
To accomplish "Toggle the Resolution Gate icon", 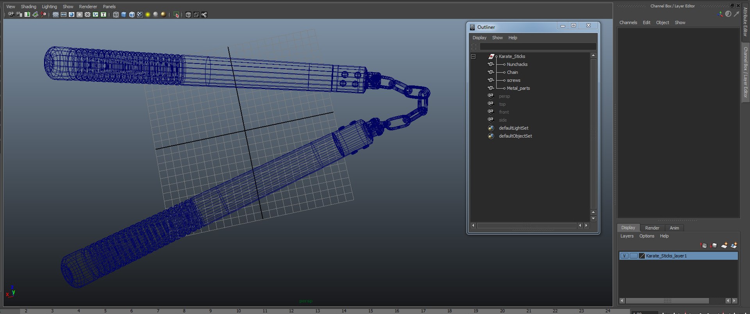I will [x=71, y=14].
